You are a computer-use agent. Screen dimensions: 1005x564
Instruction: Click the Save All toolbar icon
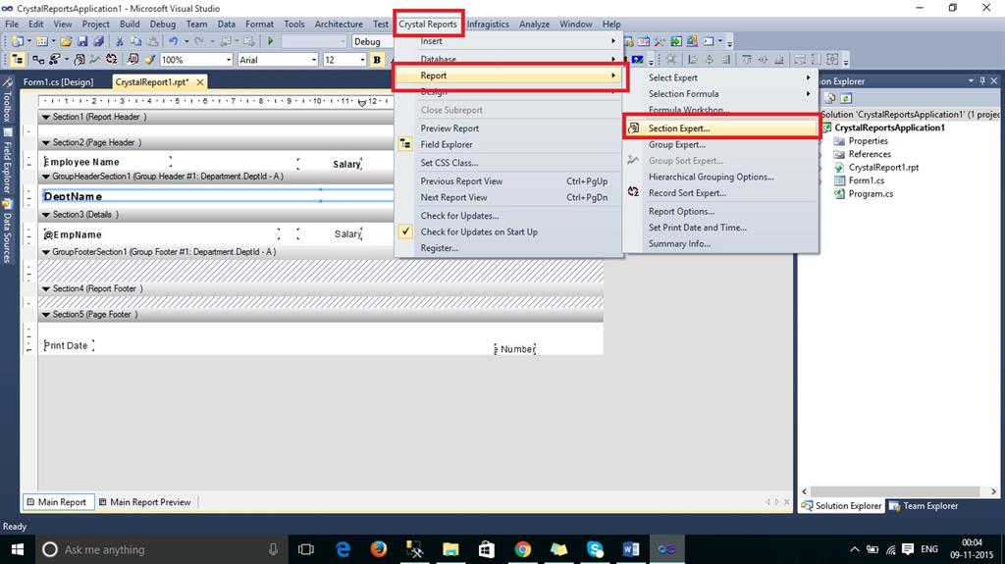click(99, 41)
